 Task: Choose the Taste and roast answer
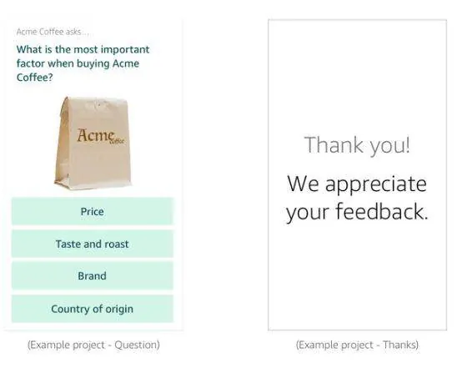click(93, 244)
